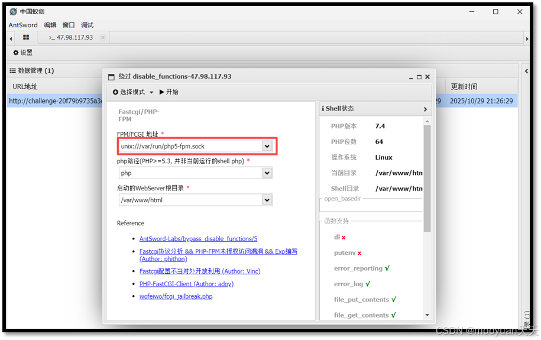Maximize the 中国蚁剑 main window
Screen dimensions: 541x340
pyautogui.click(x=495, y=12)
